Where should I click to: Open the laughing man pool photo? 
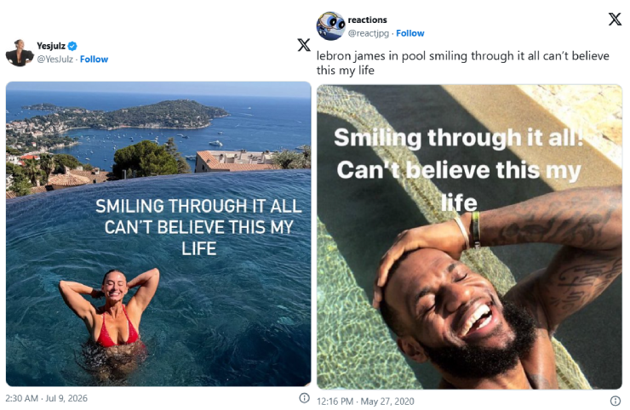pos(469,237)
